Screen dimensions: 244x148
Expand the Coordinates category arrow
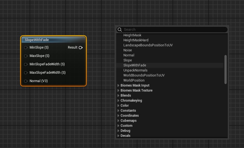pyautogui.click(x=118, y=116)
